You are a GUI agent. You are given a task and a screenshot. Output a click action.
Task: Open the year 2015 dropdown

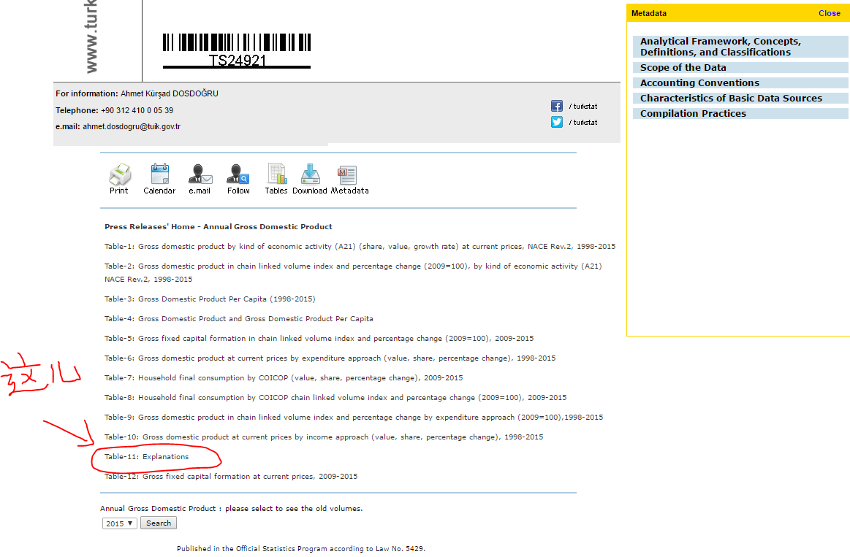[x=120, y=523]
